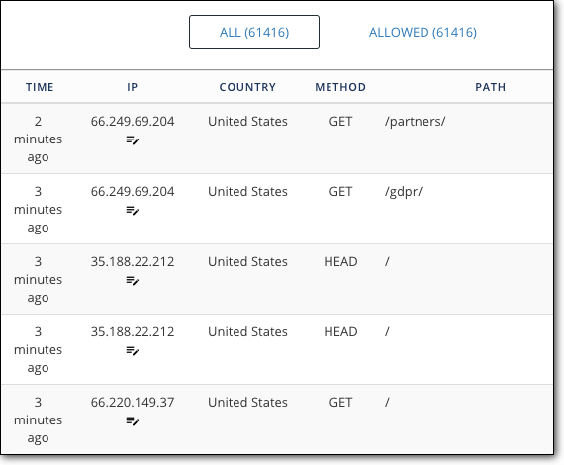Screen dimensions: 564x465
Task: Select the /partners/ path entry
Action: pyautogui.click(x=415, y=122)
